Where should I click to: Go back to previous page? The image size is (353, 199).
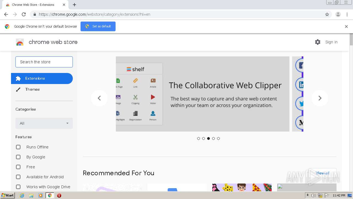6,14
